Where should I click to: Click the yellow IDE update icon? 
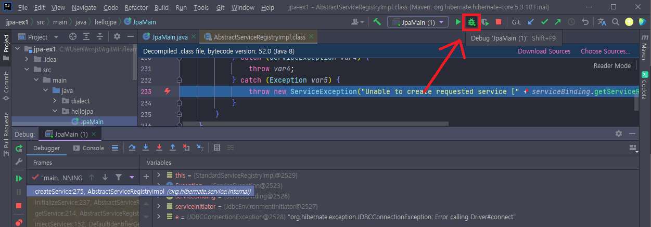629,22
